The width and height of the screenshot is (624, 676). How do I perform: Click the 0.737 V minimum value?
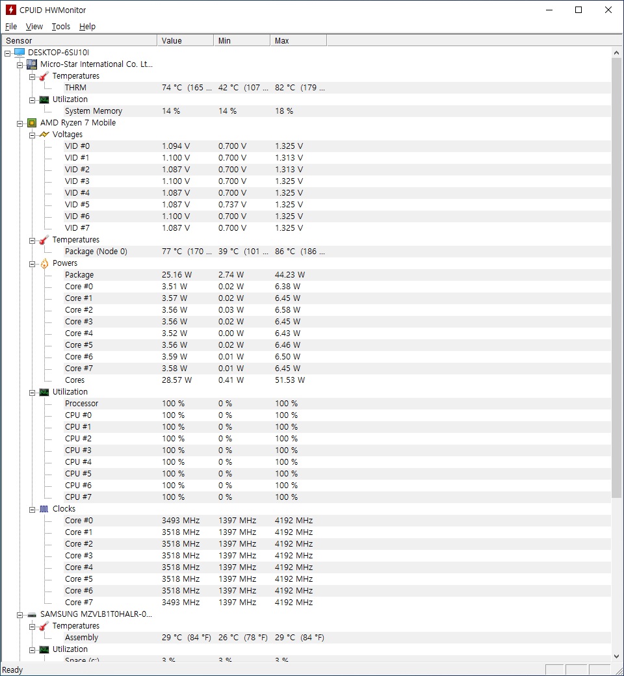point(233,204)
